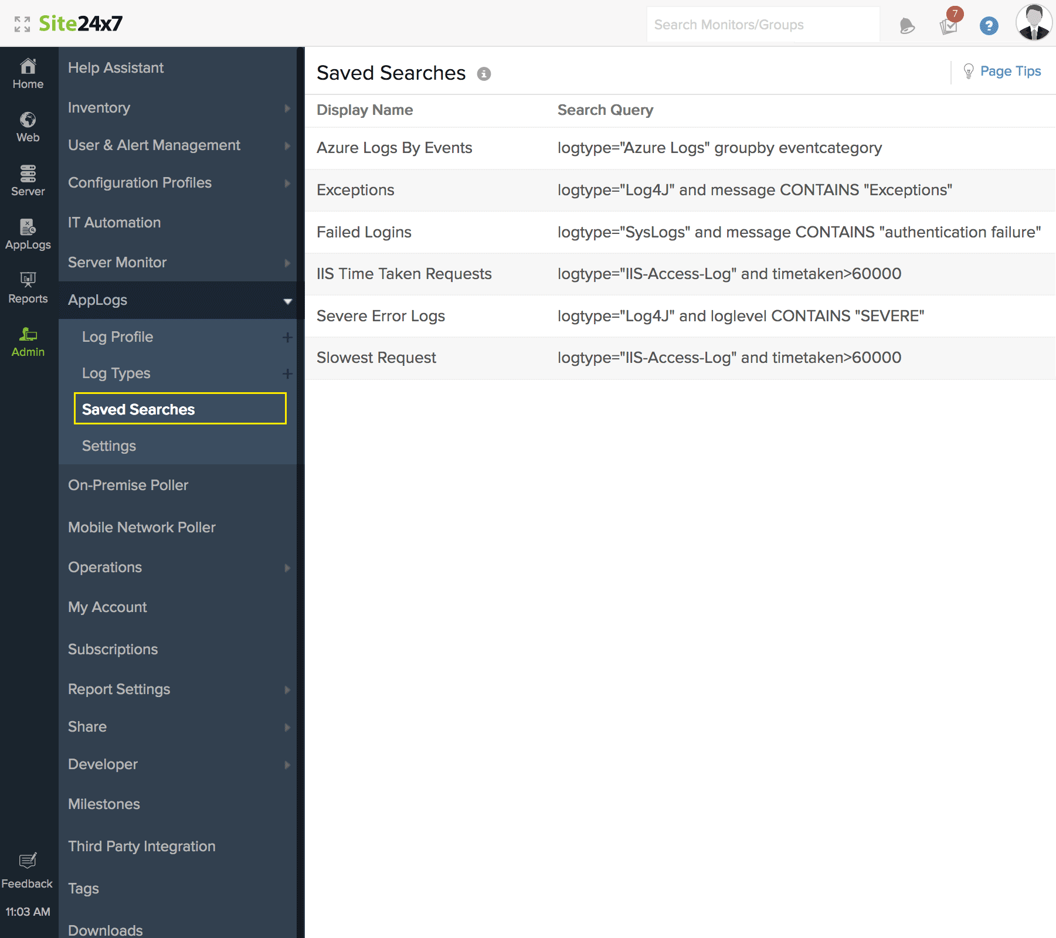
Task: Open the clipboard icon with badge 7
Action: point(948,26)
